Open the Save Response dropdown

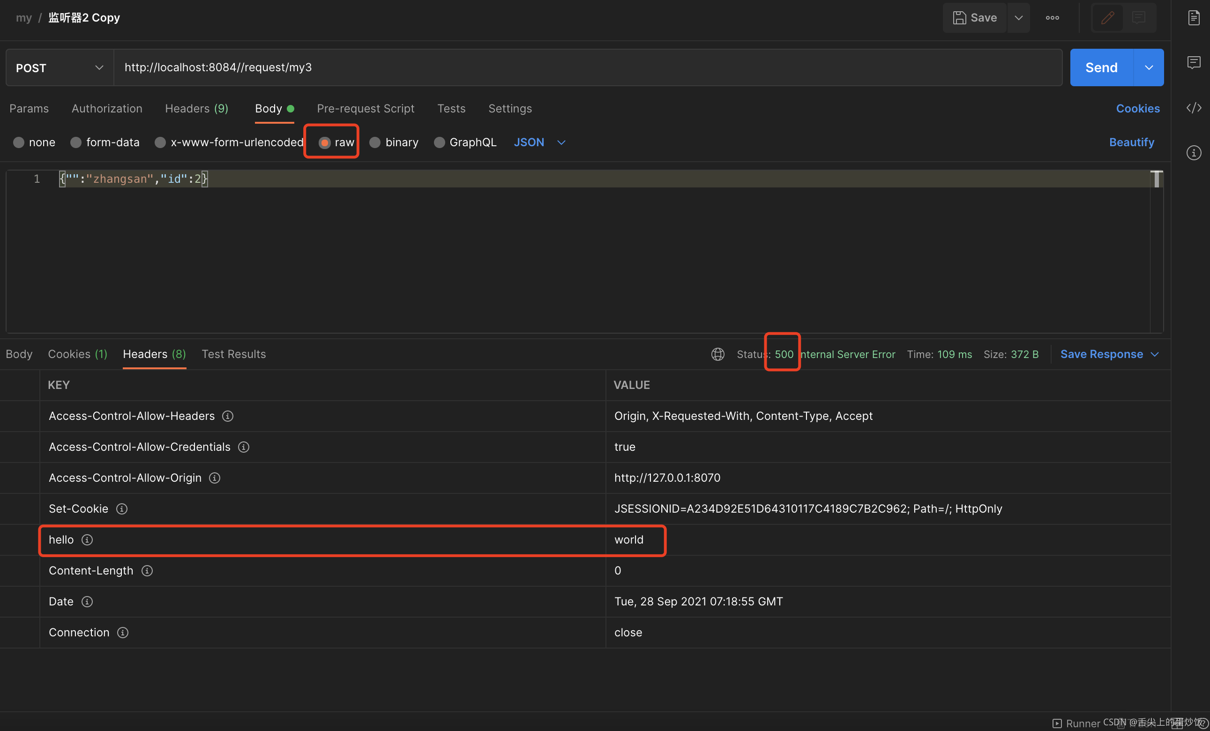[1109, 354]
